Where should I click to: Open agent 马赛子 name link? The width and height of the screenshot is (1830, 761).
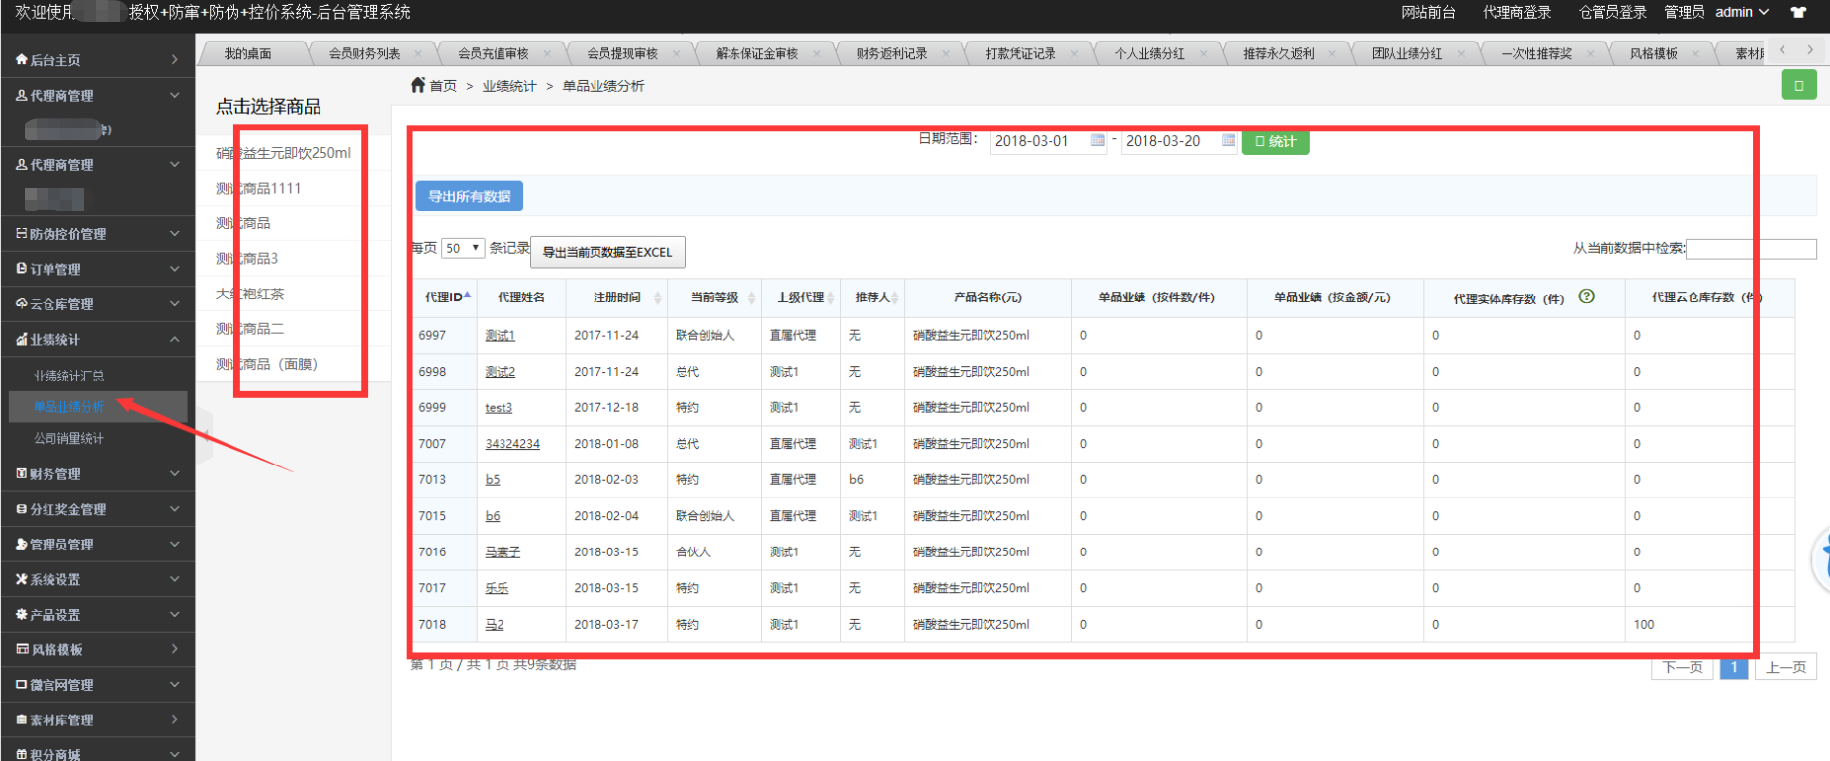(x=503, y=552)
